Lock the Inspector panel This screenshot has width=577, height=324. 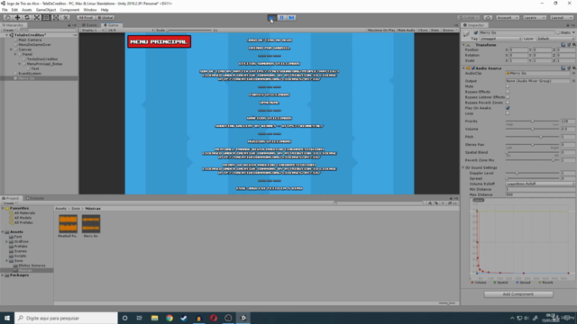(568, 25)
